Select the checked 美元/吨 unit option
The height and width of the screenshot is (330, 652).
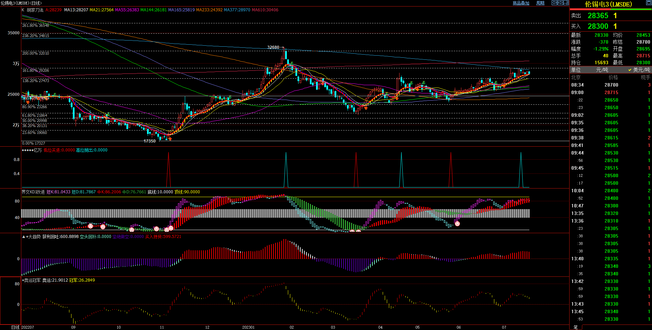(x=639, y=70)
